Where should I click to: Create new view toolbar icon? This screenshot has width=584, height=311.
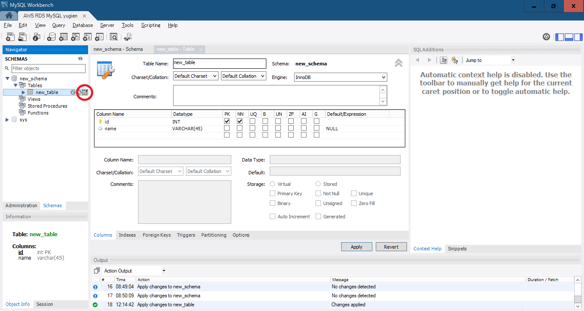click(75, 37)
